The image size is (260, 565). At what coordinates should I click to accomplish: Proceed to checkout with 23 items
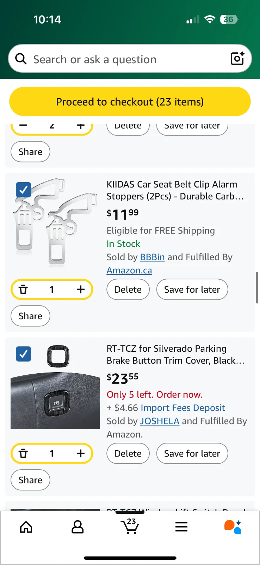pyautogui.click(x=130, y=102)
